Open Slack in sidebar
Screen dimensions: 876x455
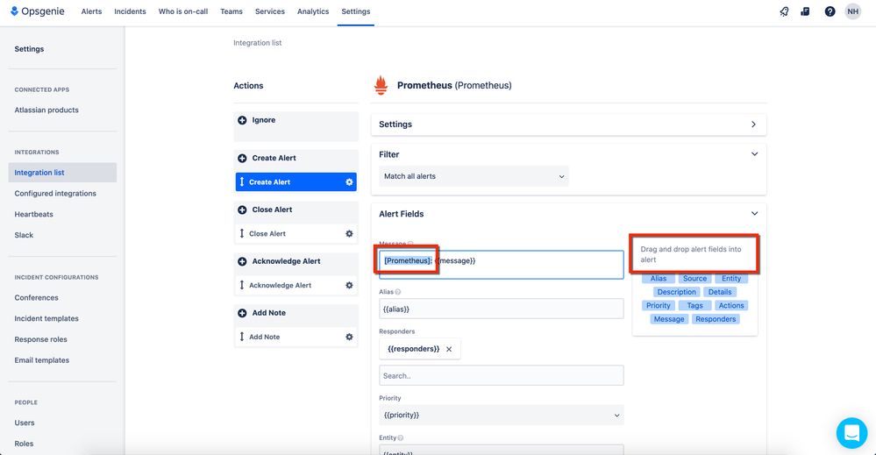(x=24, y=235)
